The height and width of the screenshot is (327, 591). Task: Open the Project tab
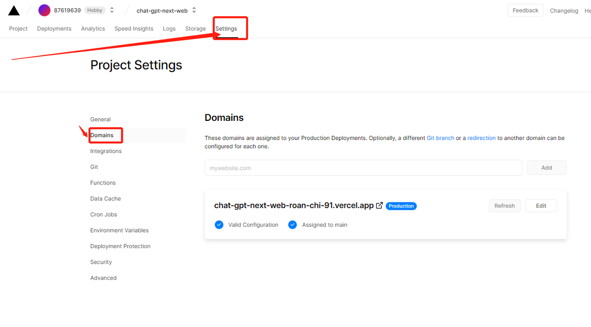coord(18,29)
